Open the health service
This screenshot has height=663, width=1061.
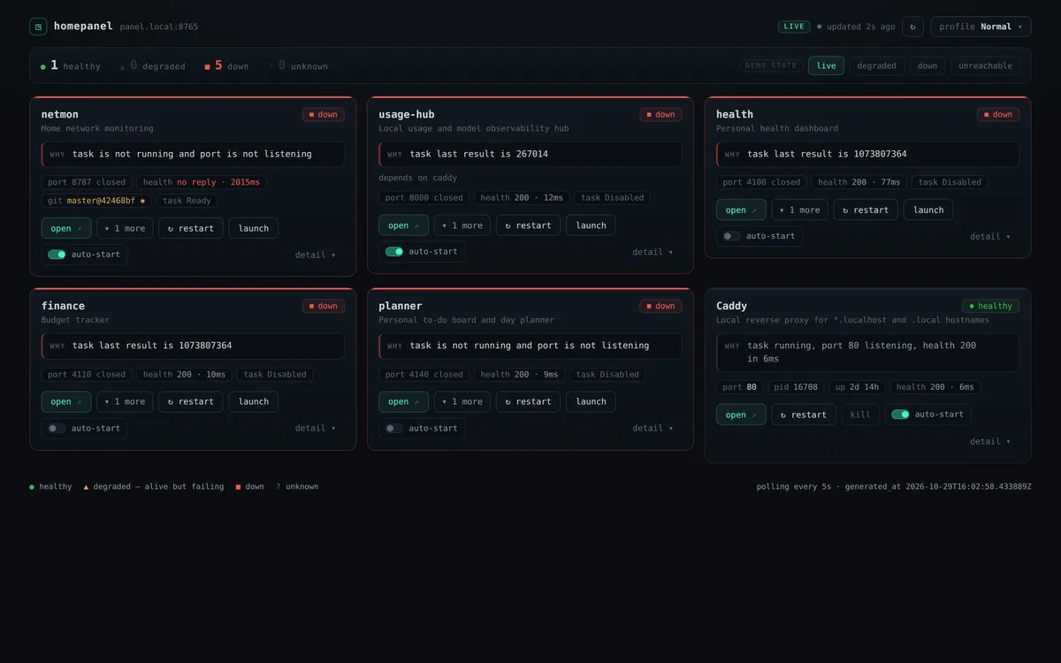pyautogui.click(x=741, y=210)
